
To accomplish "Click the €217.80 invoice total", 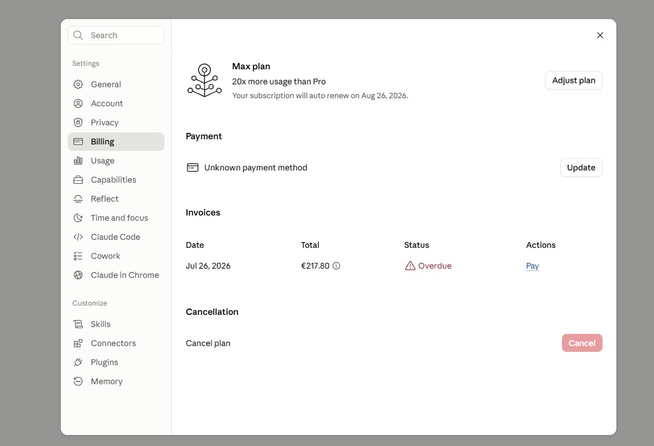I will point(315,266).
